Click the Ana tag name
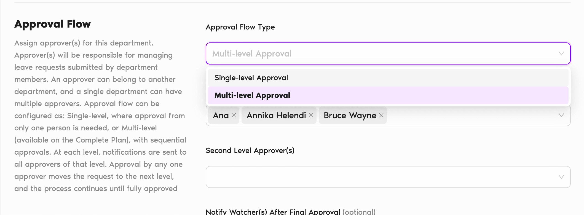584x215 pixels. 221,115
